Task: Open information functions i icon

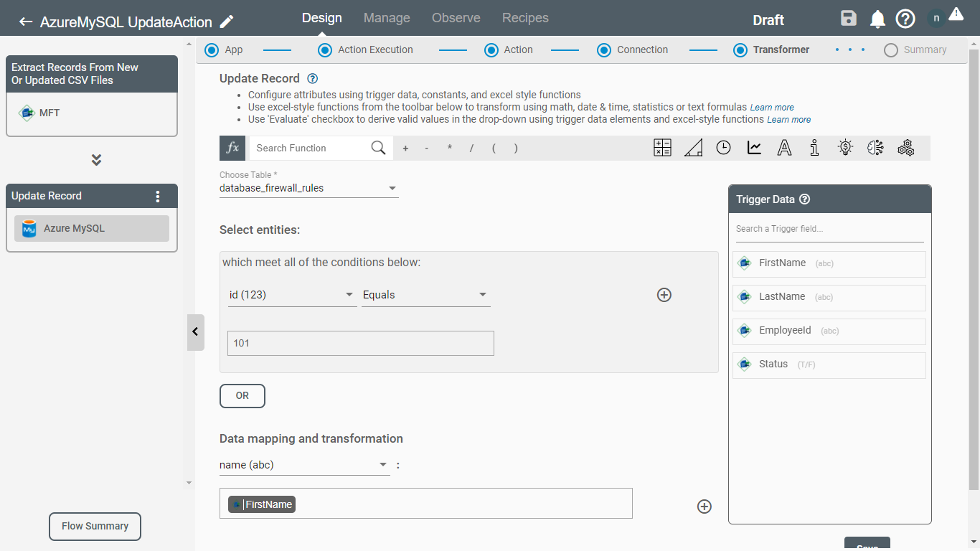Action: [814, 148]
